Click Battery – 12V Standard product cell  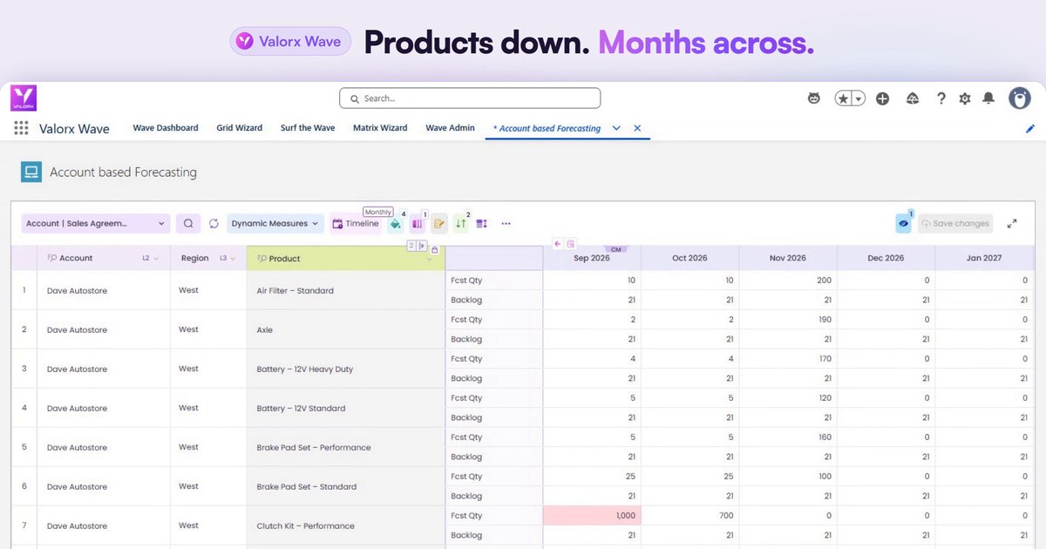click(x=346, y=408)
